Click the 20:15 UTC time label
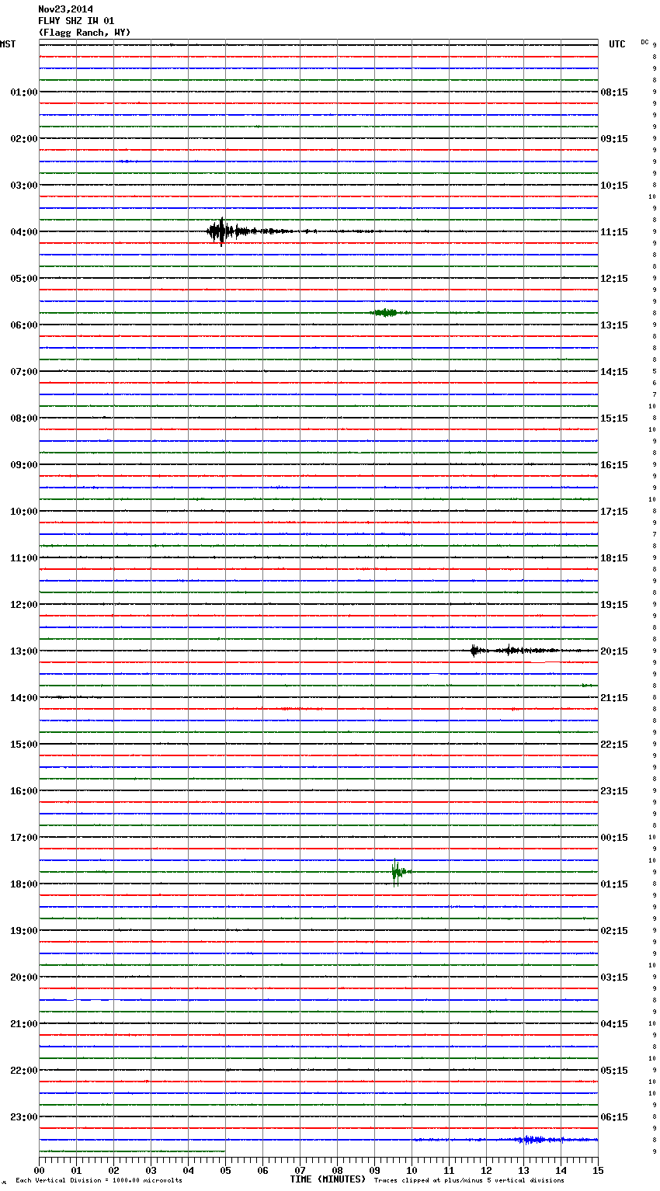Image resolution: width=660 pixels, height=1191 pixels. click(614, 651)
